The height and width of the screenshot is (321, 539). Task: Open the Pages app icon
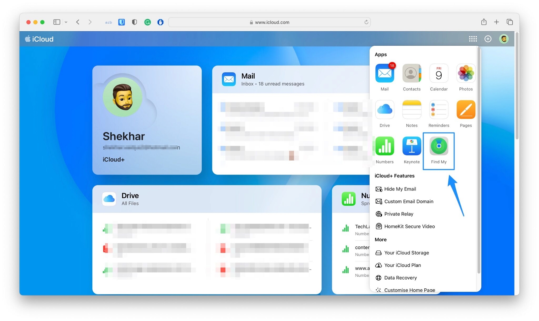click(x=466, y=110)
